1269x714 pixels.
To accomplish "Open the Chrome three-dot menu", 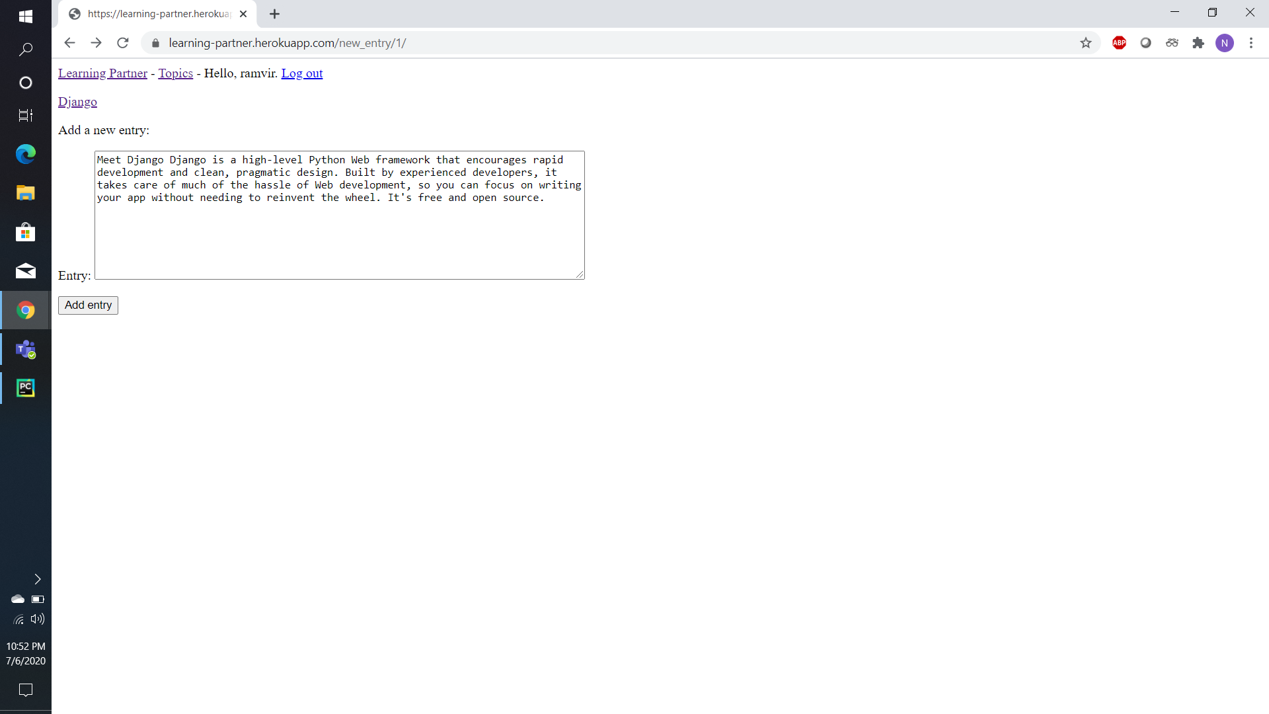I will 1251,42.
